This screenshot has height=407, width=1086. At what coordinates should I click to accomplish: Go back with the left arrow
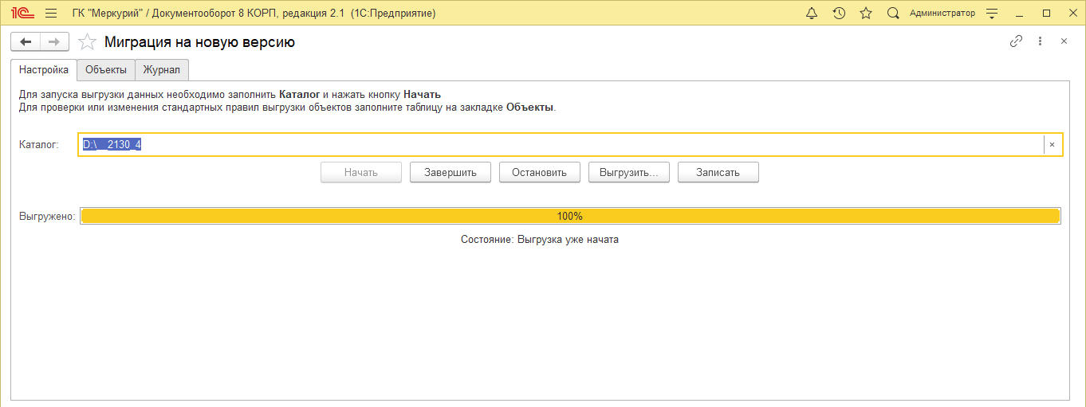(26, 42)
